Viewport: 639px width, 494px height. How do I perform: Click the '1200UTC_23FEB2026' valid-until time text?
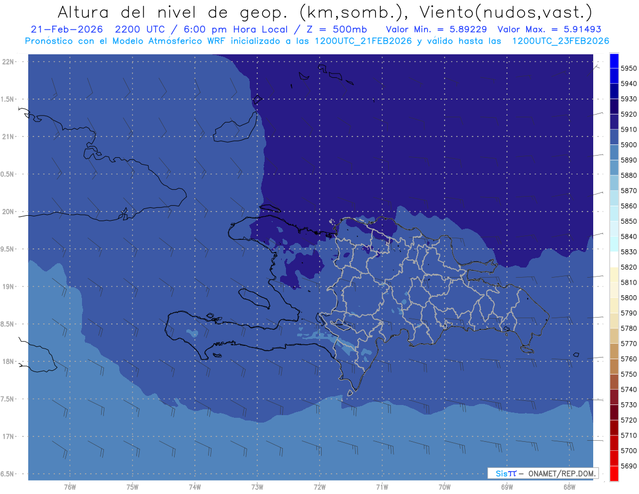pyautogui.click(x=560, y=41)
